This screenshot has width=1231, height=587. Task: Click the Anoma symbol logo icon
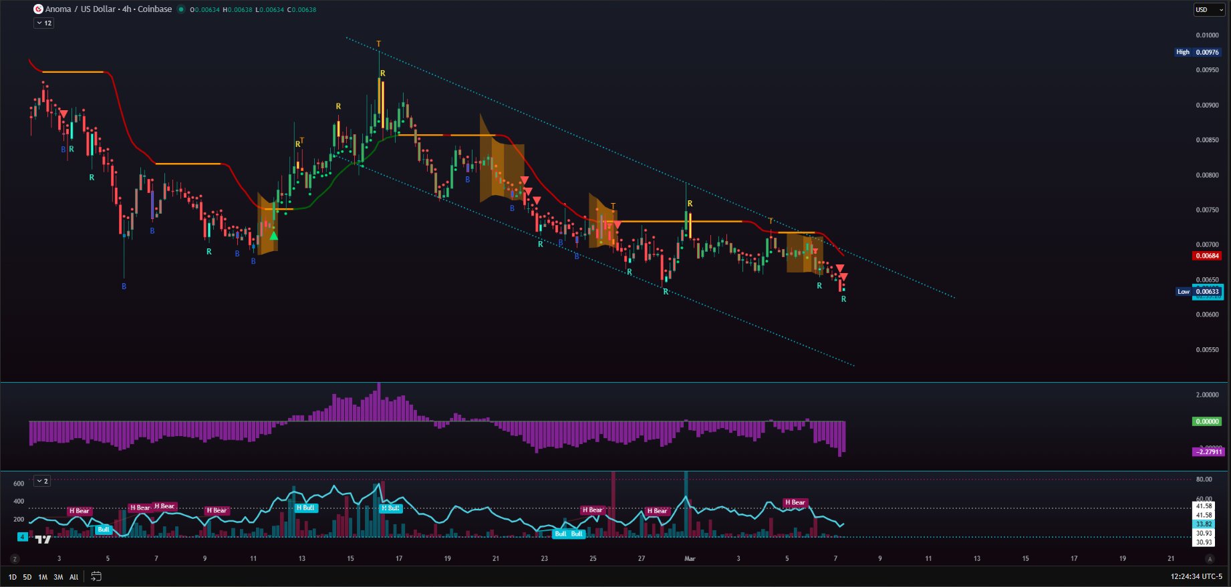pyautogui.click(x=38, y=9)
